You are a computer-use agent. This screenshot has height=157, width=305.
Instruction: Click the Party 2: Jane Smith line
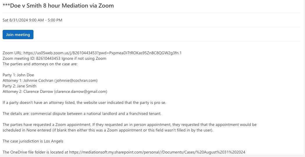19,86
